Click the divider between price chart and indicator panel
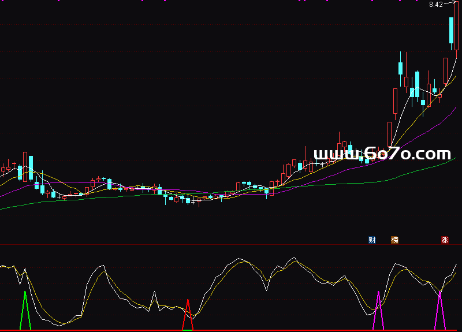 click(231, 244)
